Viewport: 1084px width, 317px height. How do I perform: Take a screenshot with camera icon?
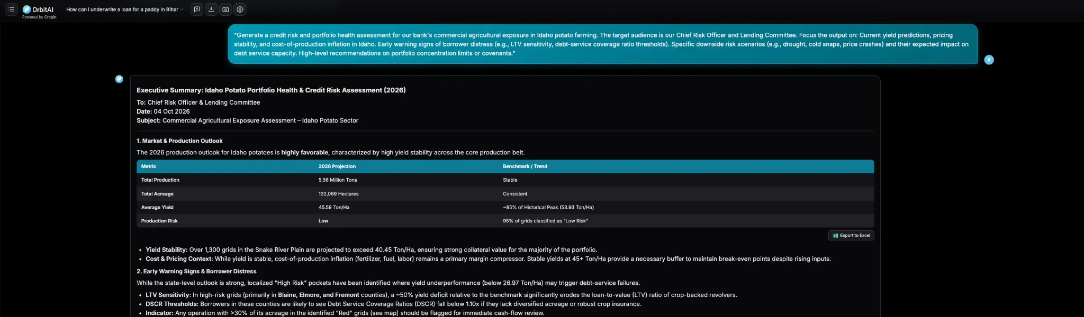pyautogui.click(x=225, y=10)
